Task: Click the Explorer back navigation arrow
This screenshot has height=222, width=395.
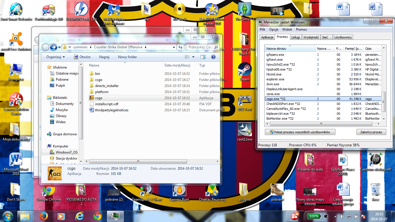Action: (x=45, y=47)
